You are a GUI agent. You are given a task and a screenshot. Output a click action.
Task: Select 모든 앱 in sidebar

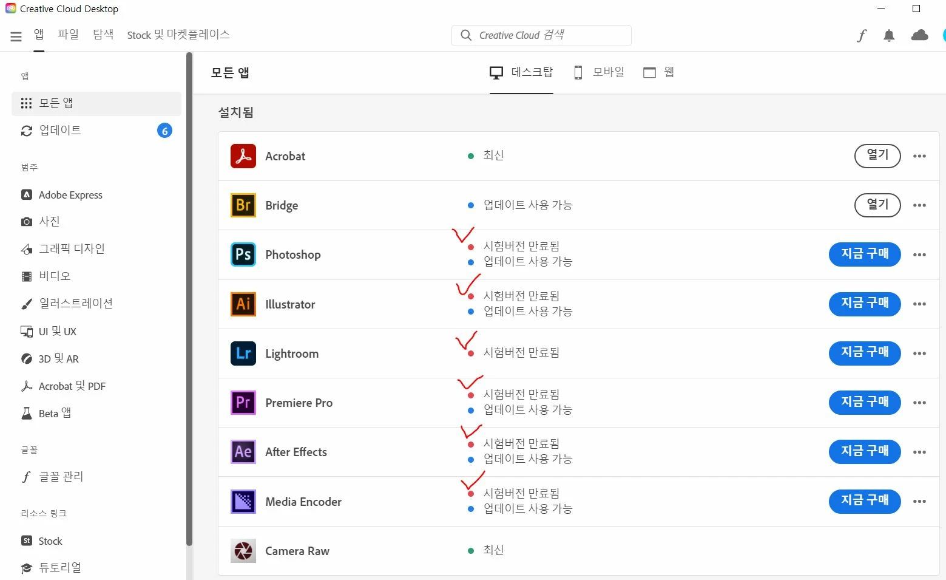click(96, 103)
